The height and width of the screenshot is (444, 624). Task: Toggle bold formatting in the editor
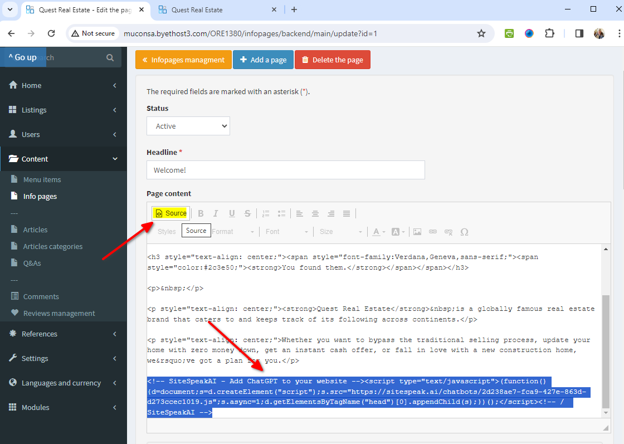201,213
